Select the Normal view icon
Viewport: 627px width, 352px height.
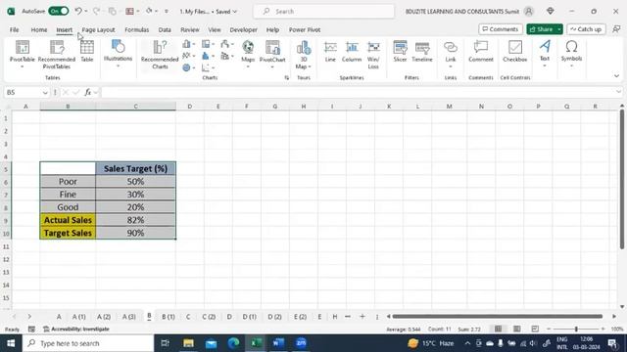[x=499, y=329]
